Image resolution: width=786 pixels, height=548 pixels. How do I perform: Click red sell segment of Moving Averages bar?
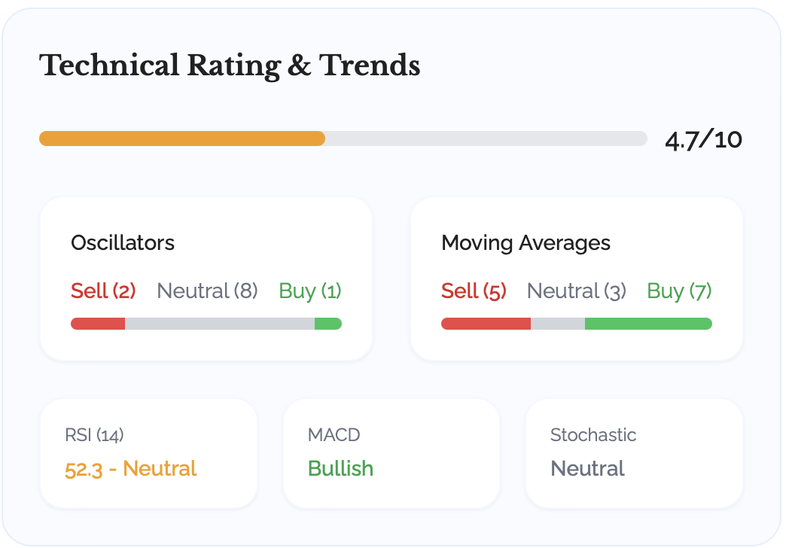[x=486, y=324]
